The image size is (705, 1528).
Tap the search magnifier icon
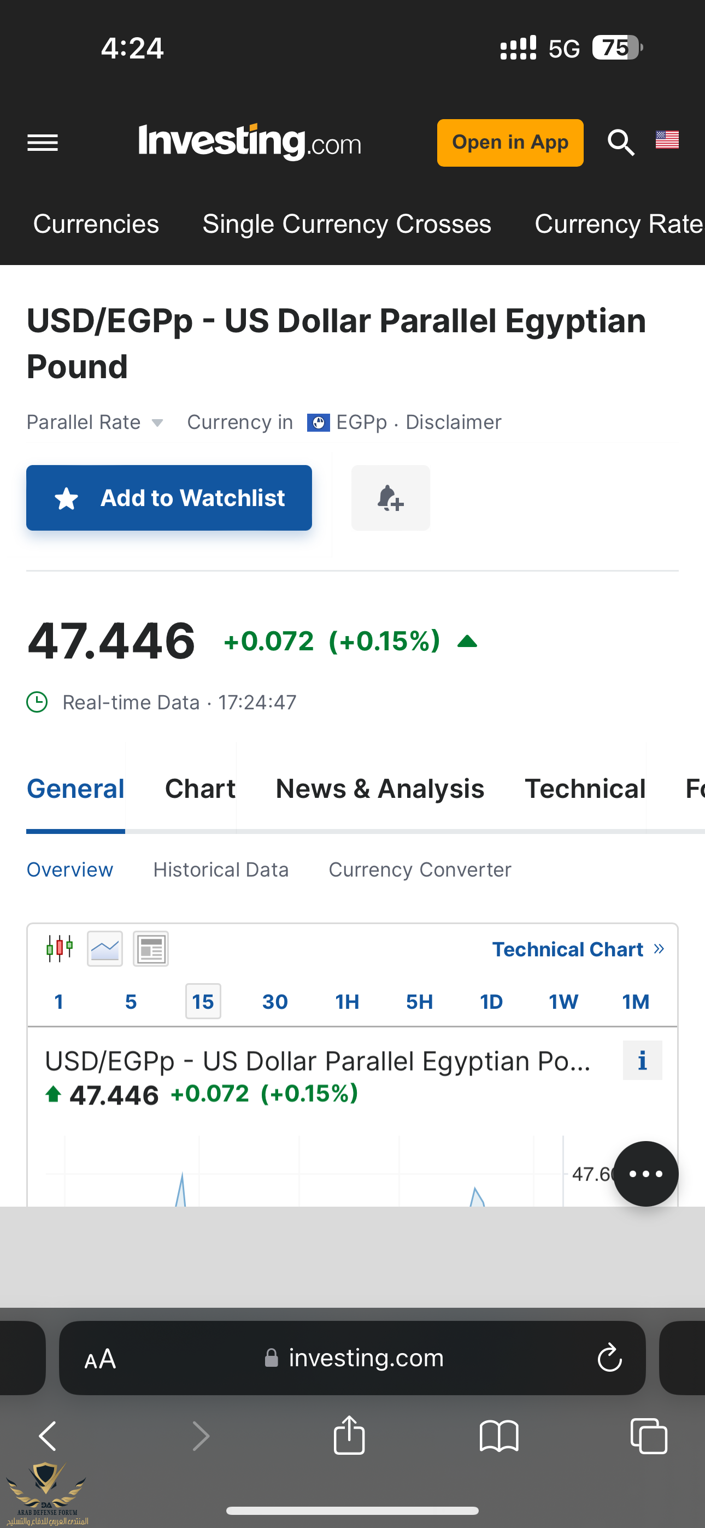coord(621,143)
